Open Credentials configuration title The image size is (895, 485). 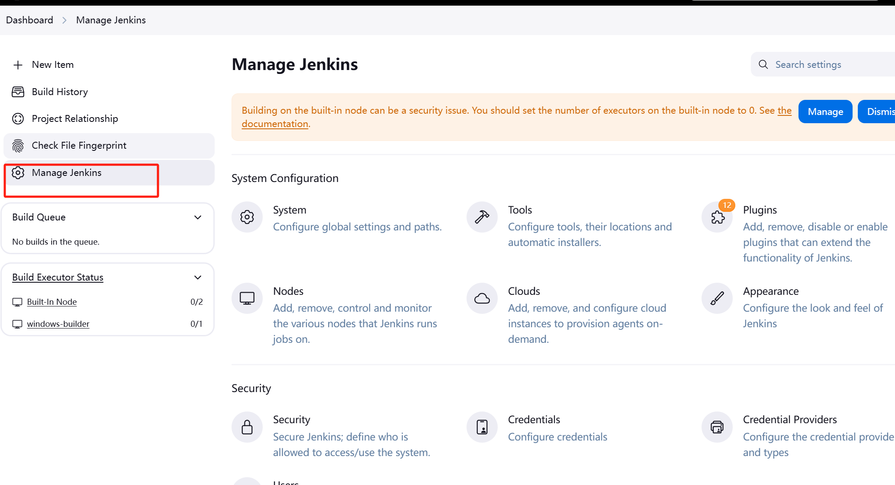coord(534,420)
